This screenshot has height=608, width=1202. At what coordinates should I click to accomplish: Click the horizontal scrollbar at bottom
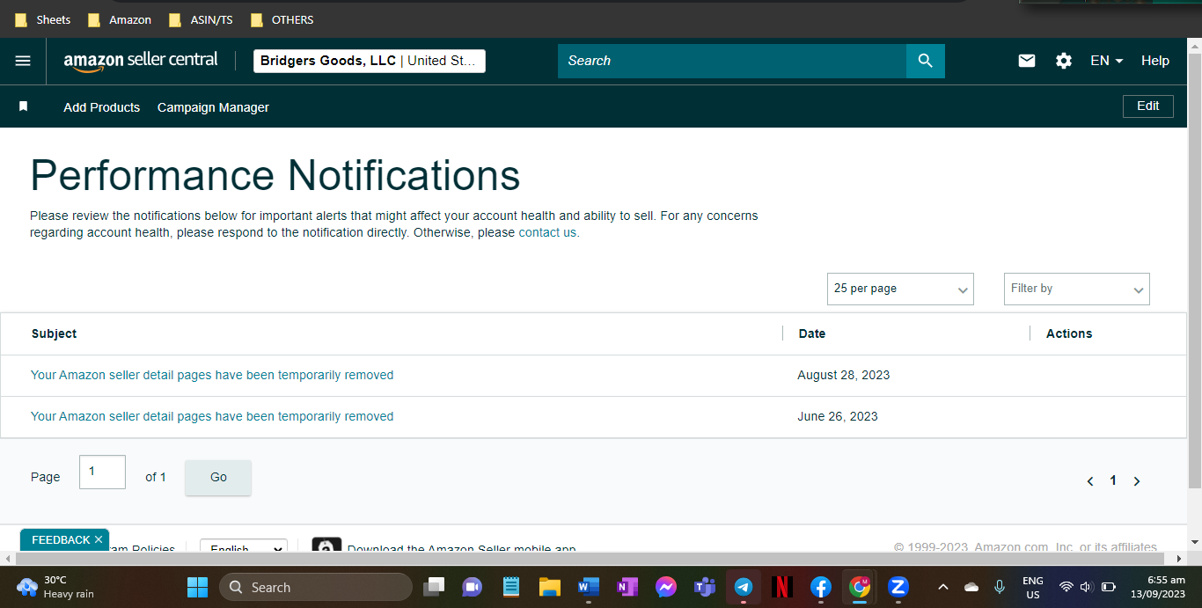tap(590, 559)
